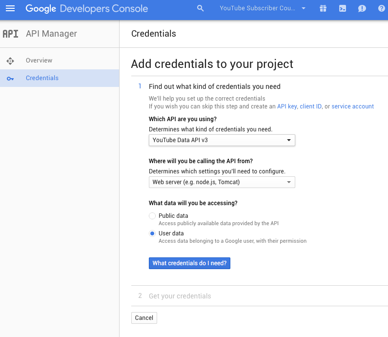Launch Cloud Shell terminal icon
Viewport: 388px width, 337px height.
pos(343,9)
